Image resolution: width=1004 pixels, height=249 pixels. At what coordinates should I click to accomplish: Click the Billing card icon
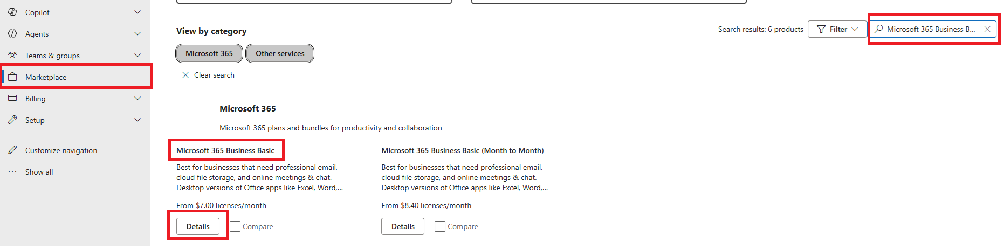12,98
